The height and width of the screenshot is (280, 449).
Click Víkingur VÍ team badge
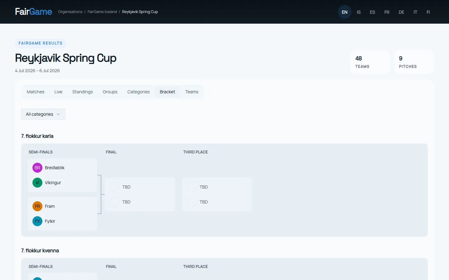coord(37,183)
